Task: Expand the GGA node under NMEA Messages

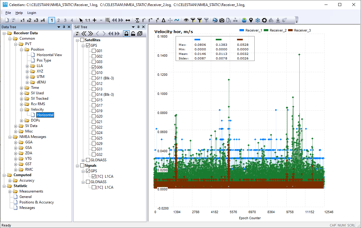Action: point(16,142)
